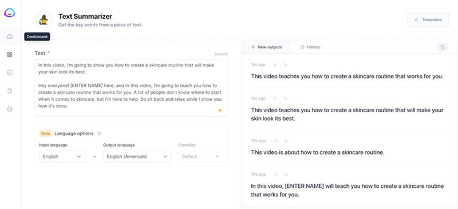
Task: Click the refresh outputs icon button
Action: pyautogui.click(x=443, y=47)
